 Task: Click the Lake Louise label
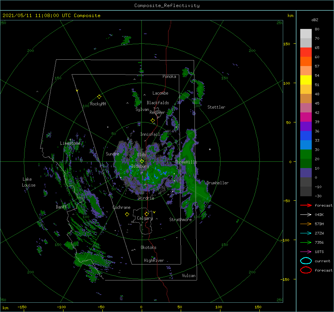click(x=29, y=182)
